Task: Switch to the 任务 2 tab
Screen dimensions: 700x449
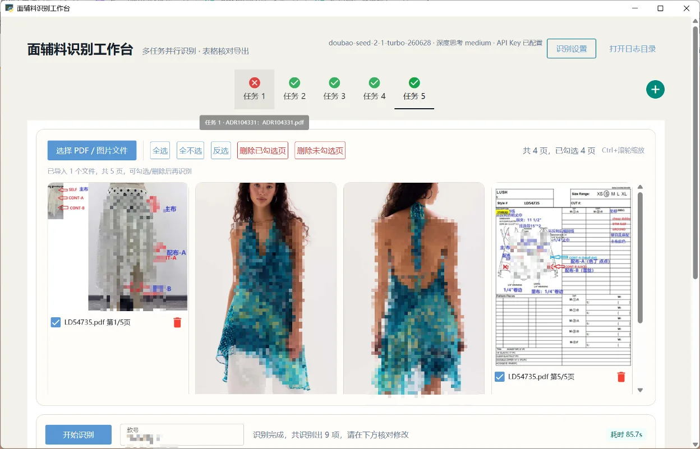Action: (x=294, y=89)
